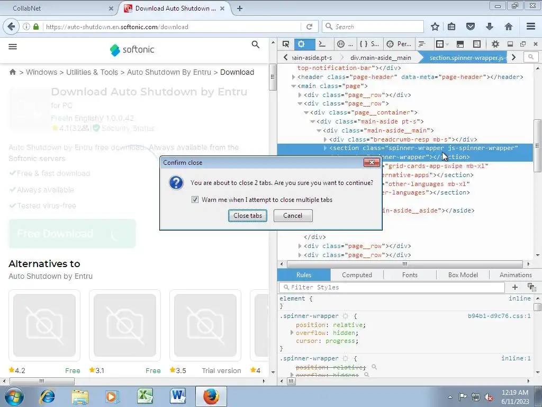Go to Firefox home page icon
542x407 pixels.
click(509, 26)
